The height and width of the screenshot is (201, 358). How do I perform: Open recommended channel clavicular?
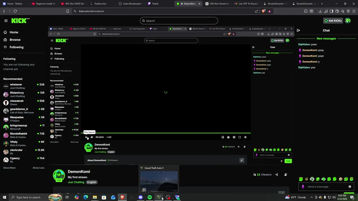point(24,152)
